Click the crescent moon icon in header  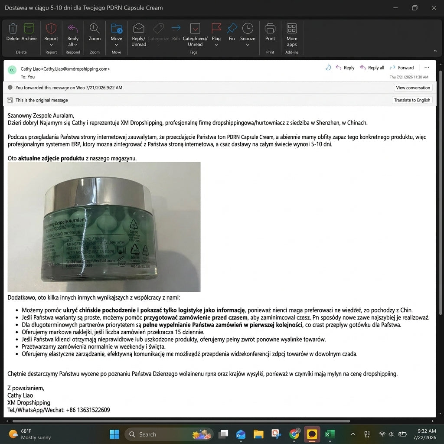click(328, 67)
